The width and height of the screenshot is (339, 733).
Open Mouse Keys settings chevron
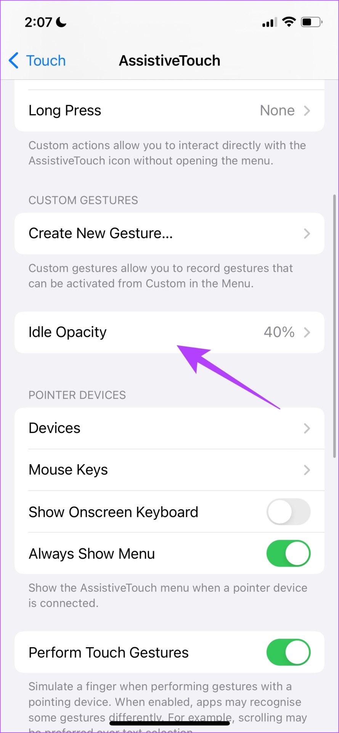[x=307, y=470]
